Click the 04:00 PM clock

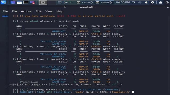(123, 2)
